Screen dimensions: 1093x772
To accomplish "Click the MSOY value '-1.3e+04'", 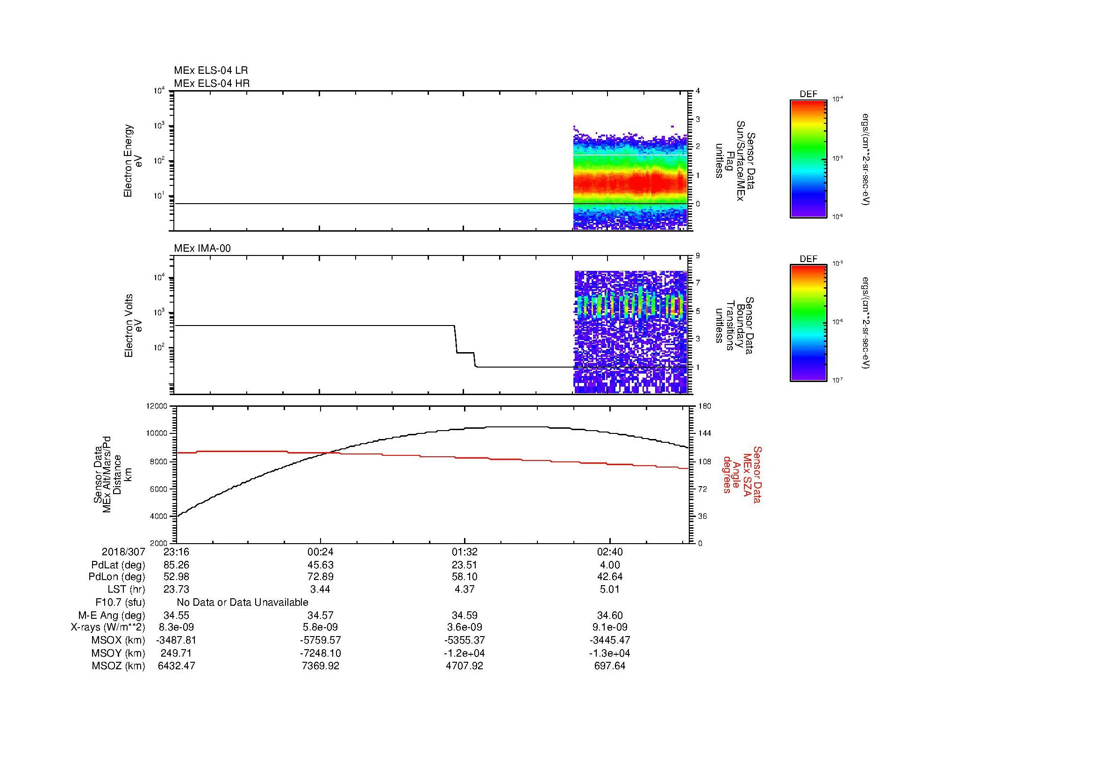I will [610, 653].
